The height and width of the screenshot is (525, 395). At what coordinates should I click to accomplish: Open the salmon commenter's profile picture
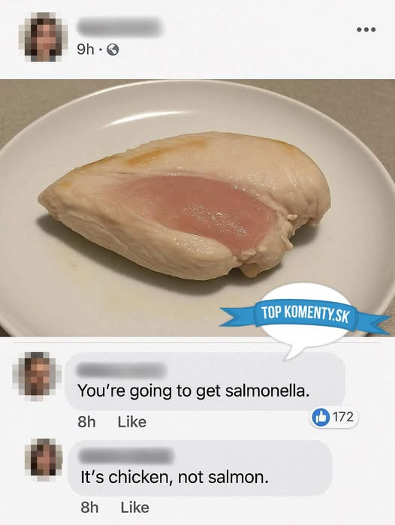click(x=45, y=460)
